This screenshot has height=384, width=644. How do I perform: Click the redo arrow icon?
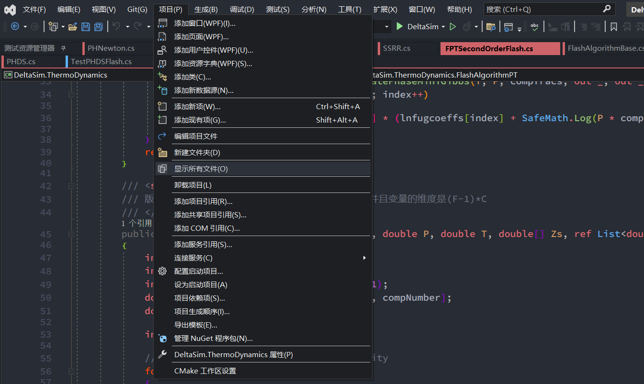(x=137, y=27)
